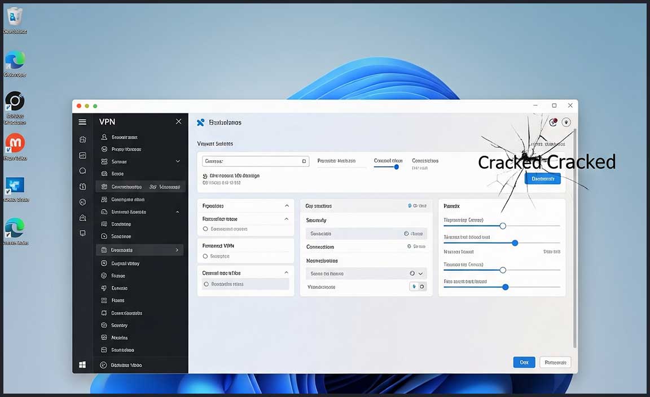Screen dimensions: 650x397
Task: Open the dark circular ring desktop icon
Action: (x=15, y=108)
